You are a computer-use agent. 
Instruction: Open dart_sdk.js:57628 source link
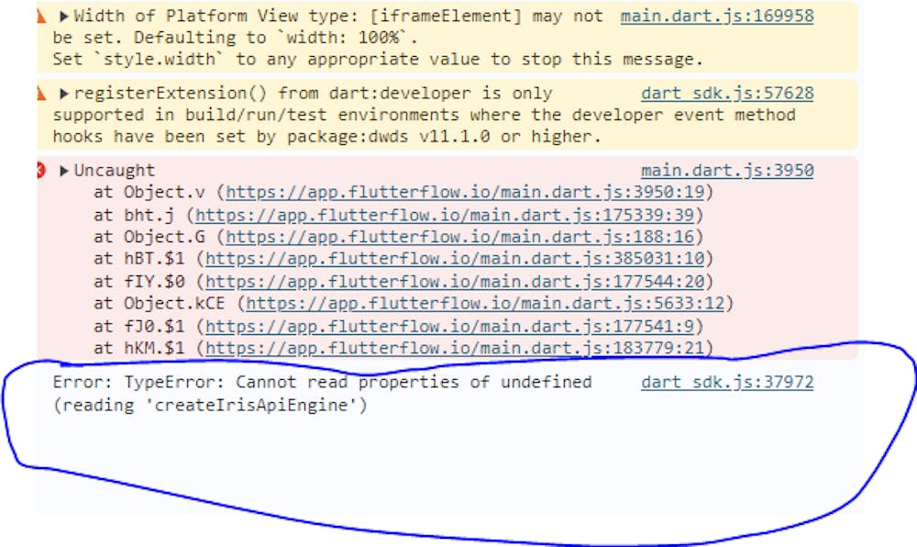[x=727, y=93]
